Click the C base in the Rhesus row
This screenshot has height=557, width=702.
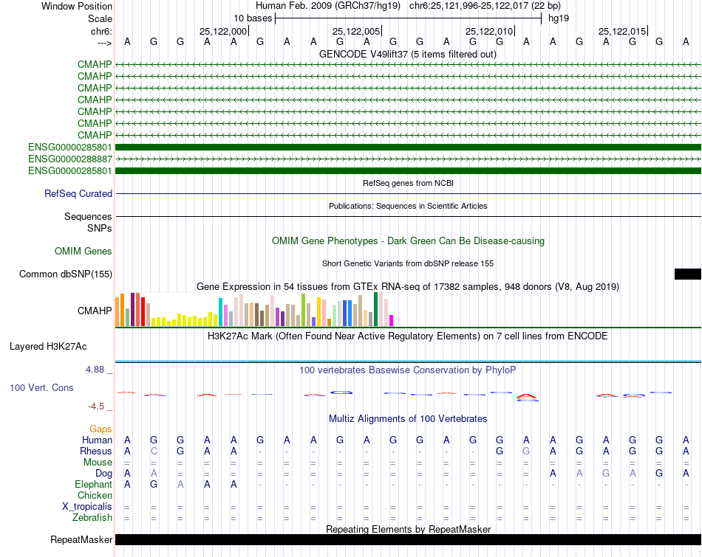tap(154, 451)
